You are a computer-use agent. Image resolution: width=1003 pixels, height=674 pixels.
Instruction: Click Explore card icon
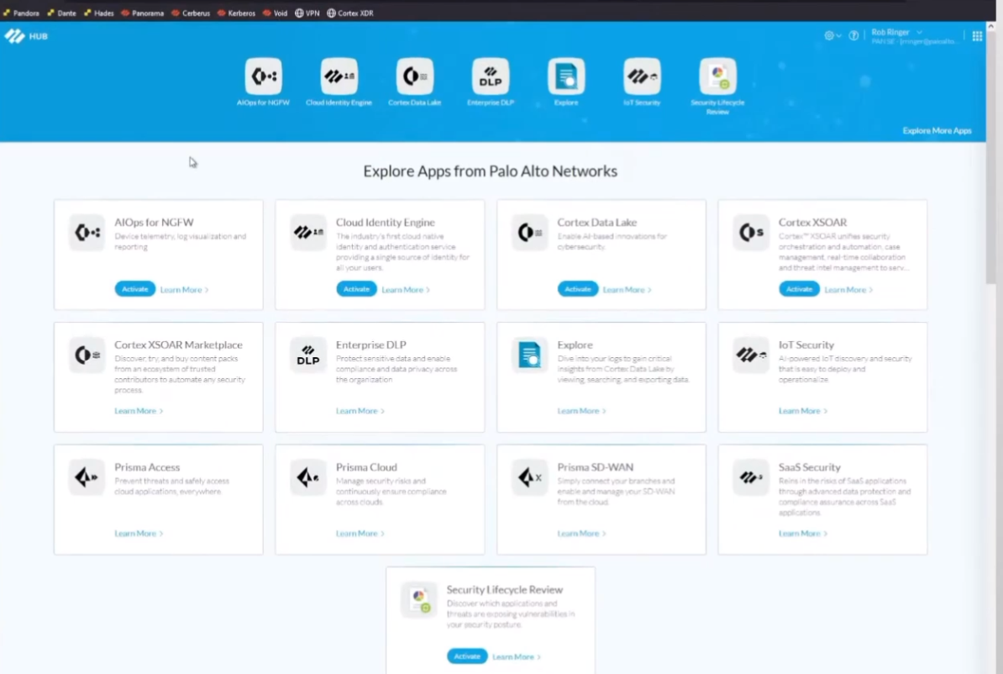tap(530, 355)
